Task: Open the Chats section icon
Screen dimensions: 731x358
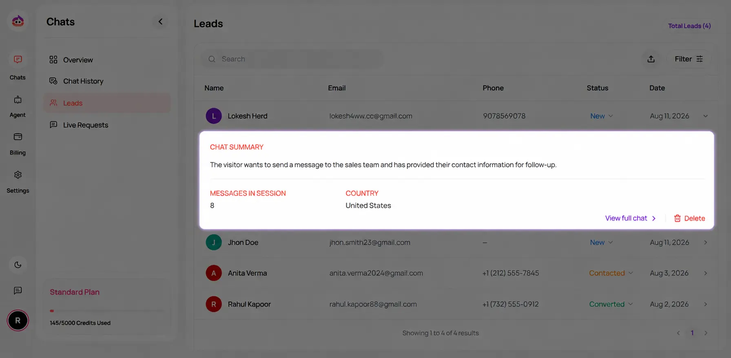Action: [x=18, y=60]
